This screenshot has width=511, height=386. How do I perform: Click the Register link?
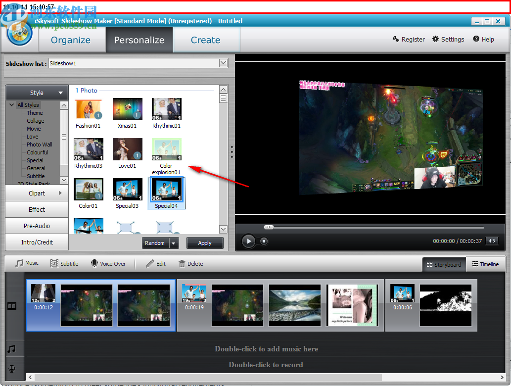tap(409, 39)
